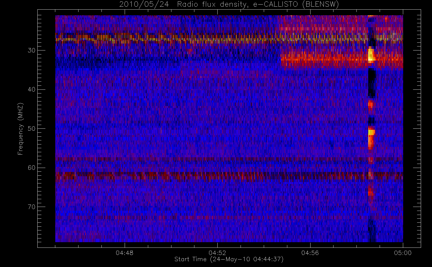Click the 04:48 time tick label
432x267 pixels.
click(124, 253)
